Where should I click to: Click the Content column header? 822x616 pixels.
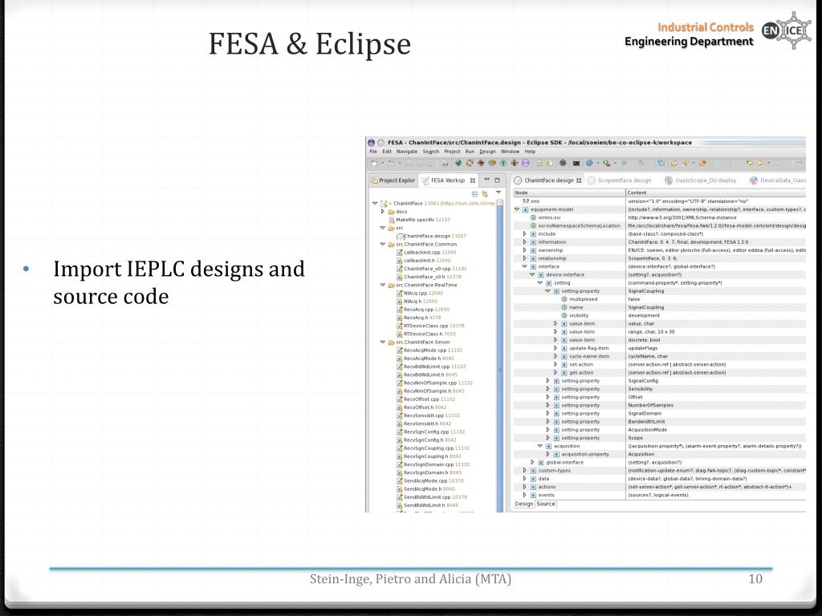tap(716, 192)
